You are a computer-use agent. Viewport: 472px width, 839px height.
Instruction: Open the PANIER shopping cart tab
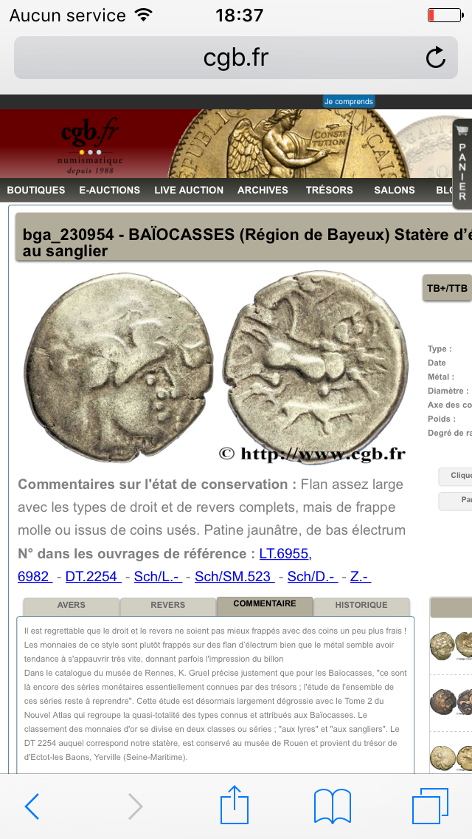click(462, 164)
